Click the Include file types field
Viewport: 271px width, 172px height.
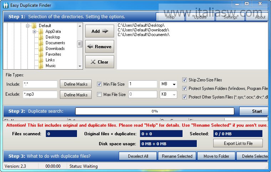pos(40,84)
